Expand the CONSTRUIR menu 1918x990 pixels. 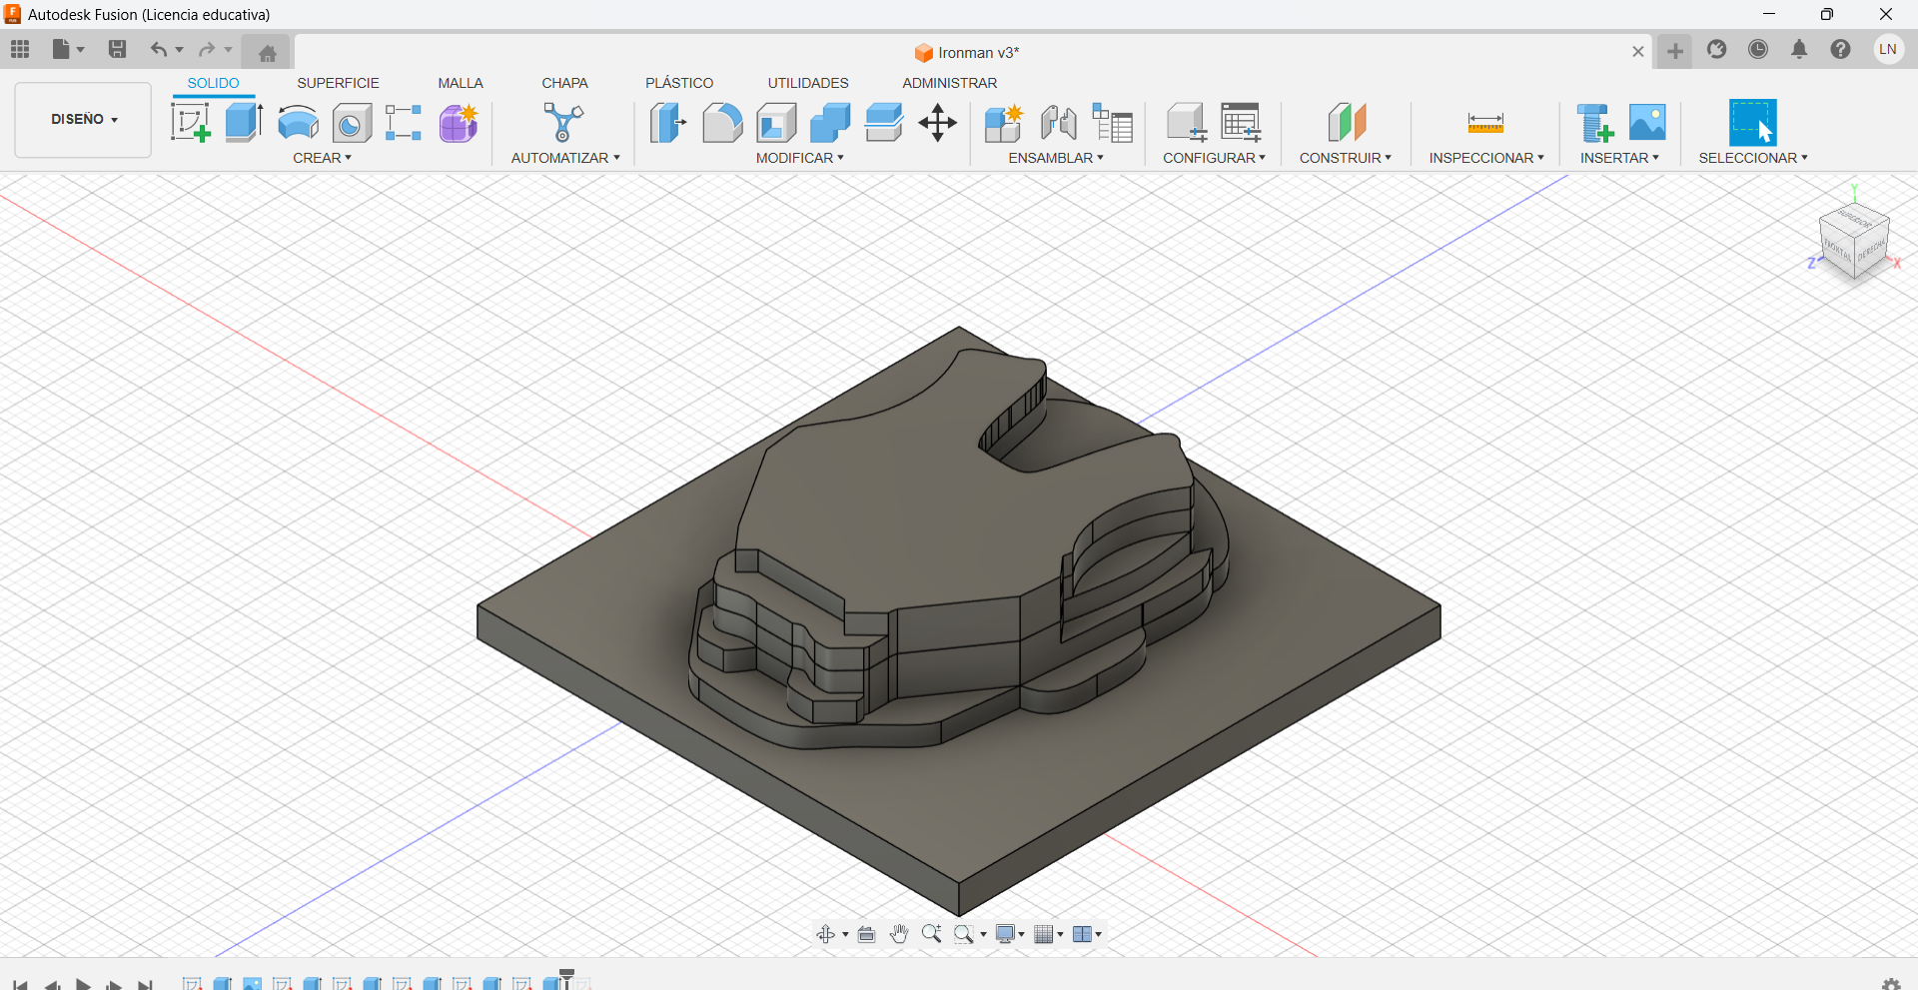coord(1345,158)
